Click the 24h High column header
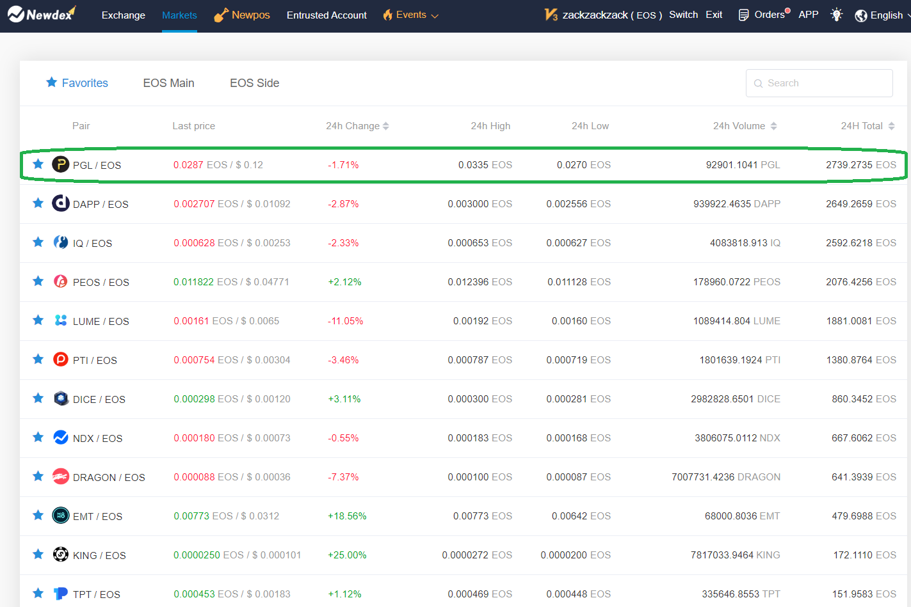This screenshot has height=607, width=911. coord(490,126)
